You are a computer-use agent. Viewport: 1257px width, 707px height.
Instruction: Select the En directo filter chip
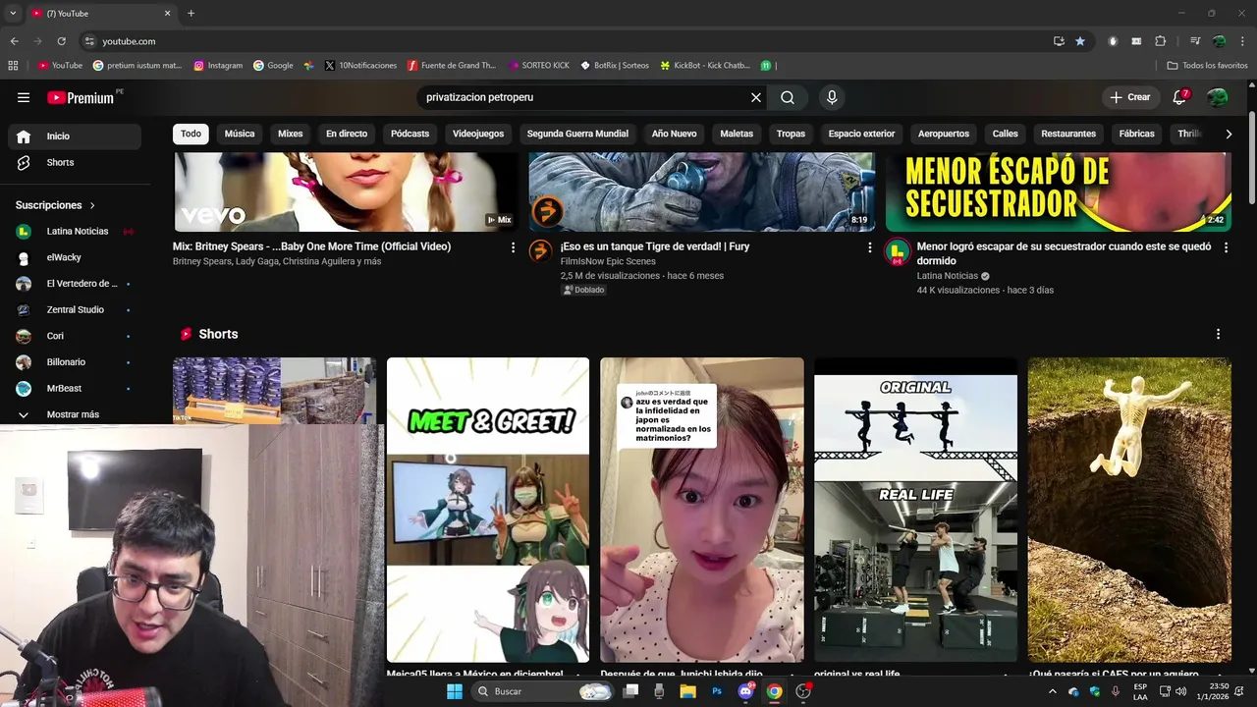(x=347, y=134)
